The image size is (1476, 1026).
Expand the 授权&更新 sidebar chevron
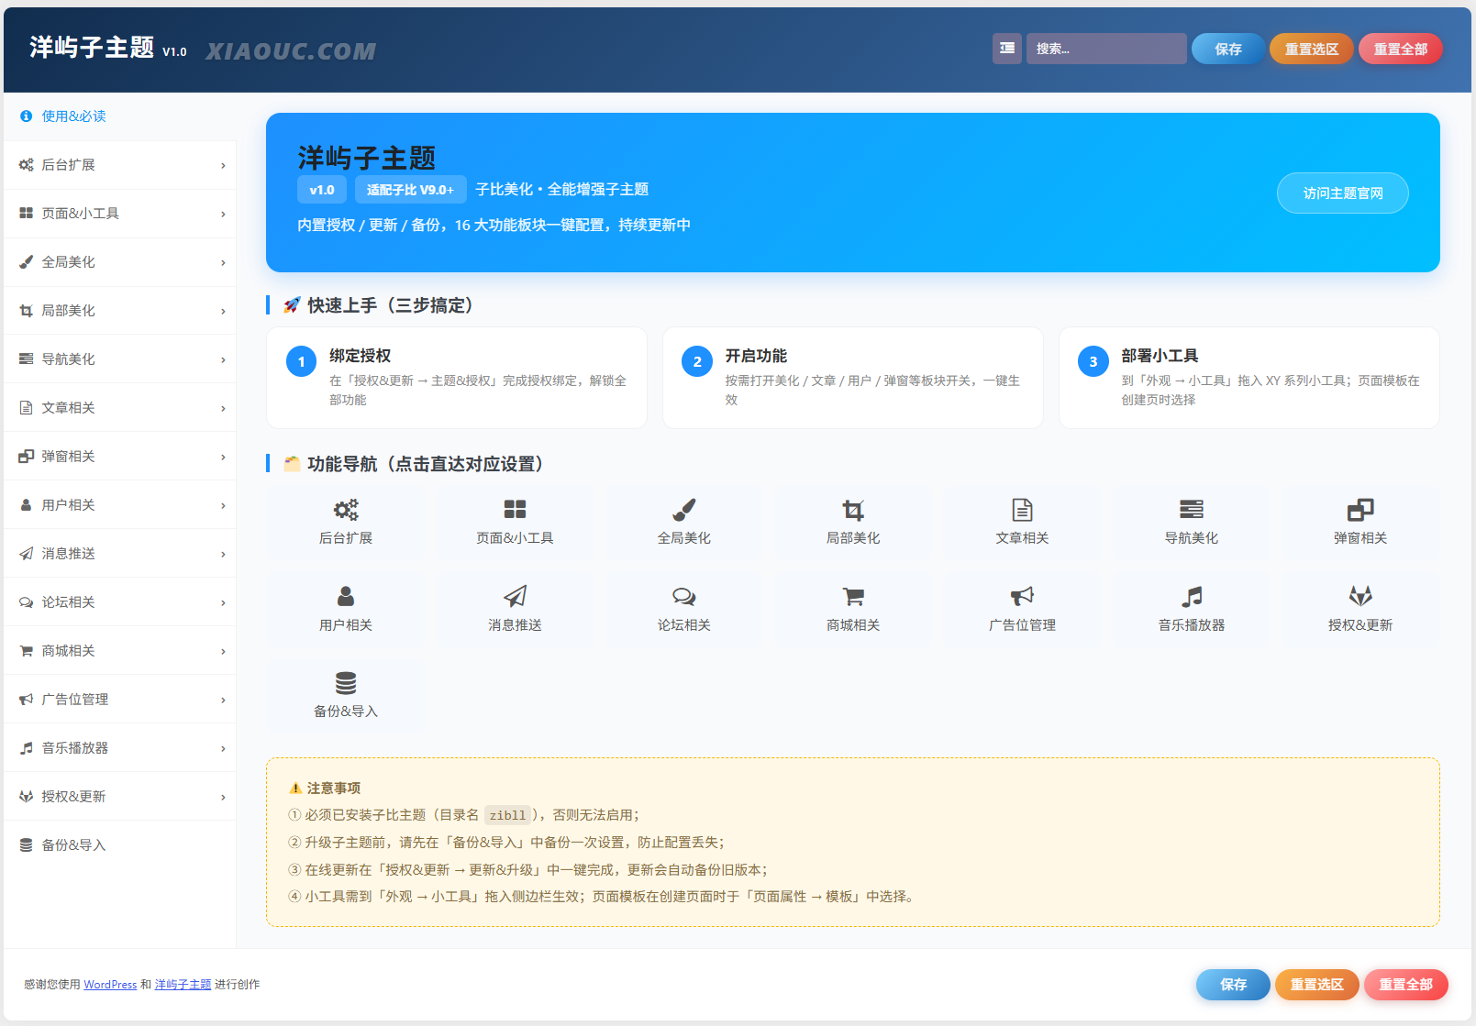point(223,798)
